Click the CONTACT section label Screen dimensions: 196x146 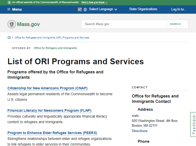[140, 88]
